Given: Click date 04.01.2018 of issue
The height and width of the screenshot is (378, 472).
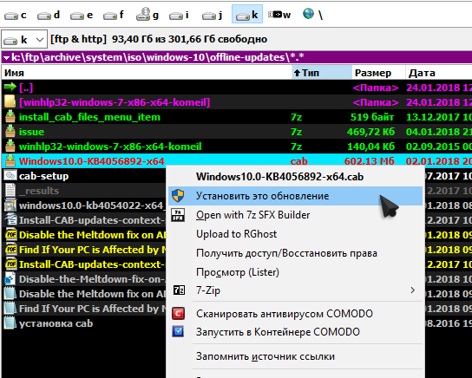Looking at the screenshot, I should [433, 132].
